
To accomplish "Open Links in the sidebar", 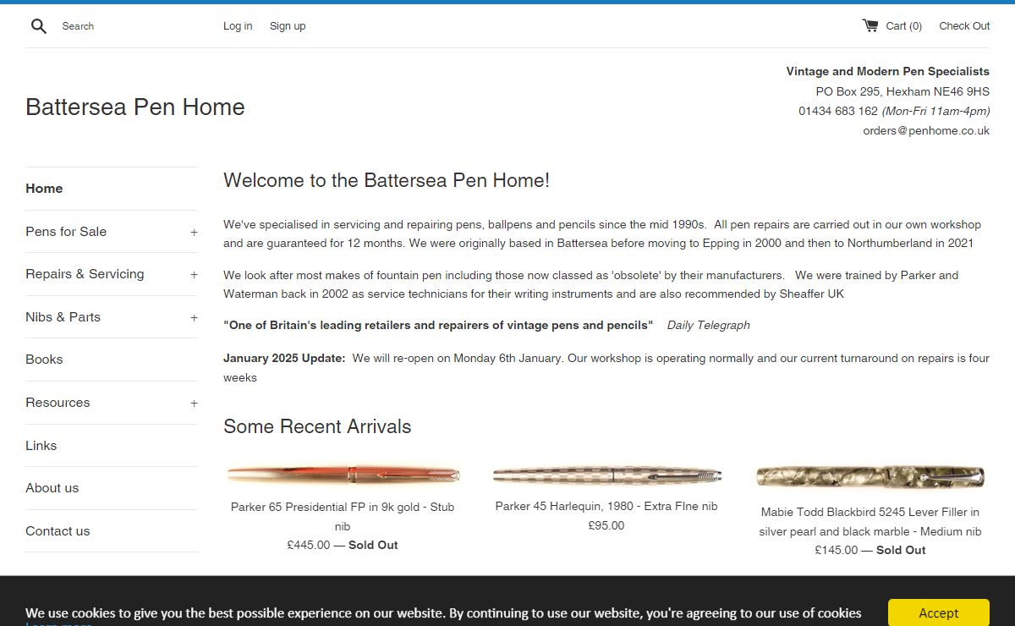I will coord(41,446).
